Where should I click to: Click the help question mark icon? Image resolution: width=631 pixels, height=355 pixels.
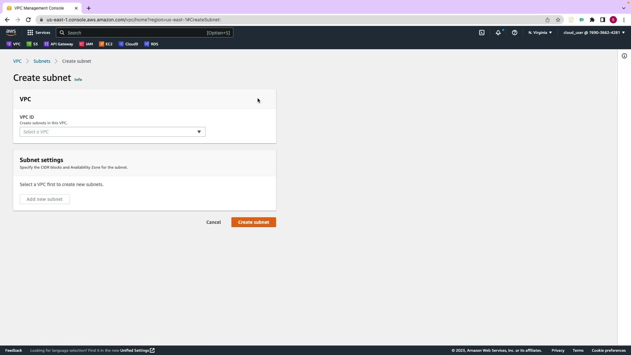[515, 33]
